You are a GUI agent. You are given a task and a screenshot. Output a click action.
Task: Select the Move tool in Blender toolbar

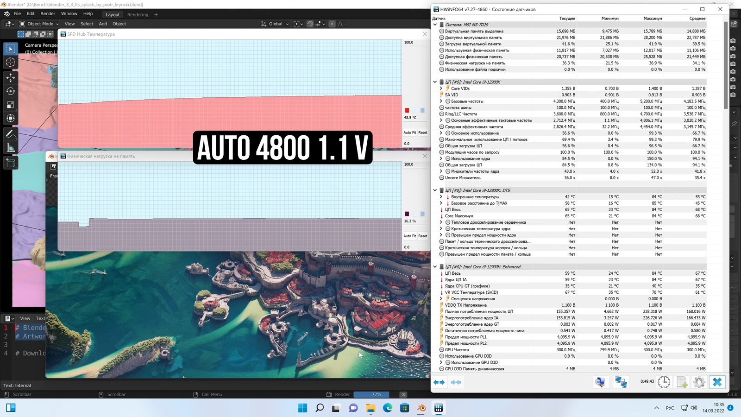click(10, 78)
